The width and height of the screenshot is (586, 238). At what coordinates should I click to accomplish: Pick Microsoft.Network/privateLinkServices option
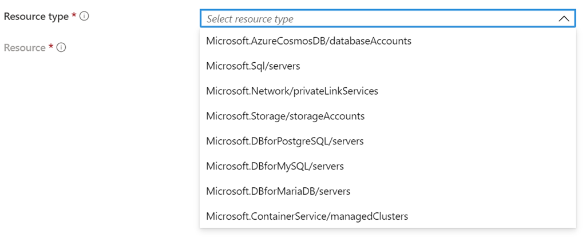coord(292,91)
